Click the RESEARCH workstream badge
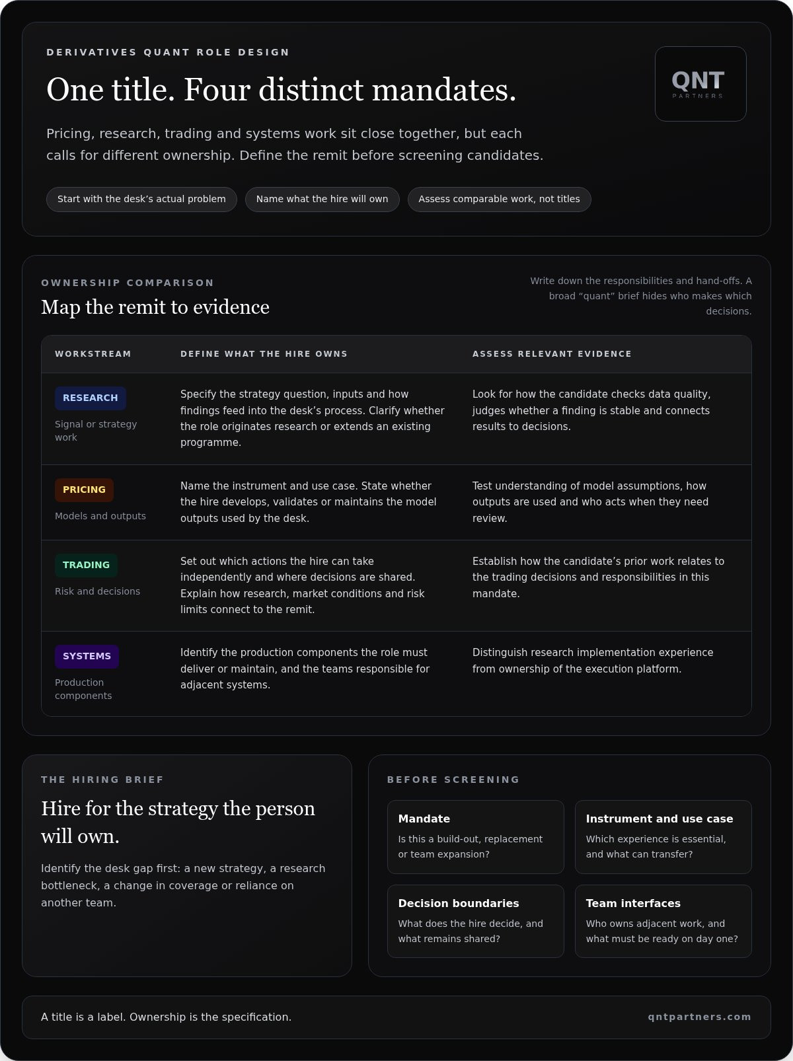This screenshot has width=793, height=1061. pyautogui.click(x=91, y=398)
